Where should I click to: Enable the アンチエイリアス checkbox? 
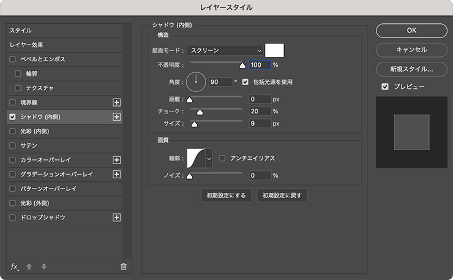click(x=222, y=158)
